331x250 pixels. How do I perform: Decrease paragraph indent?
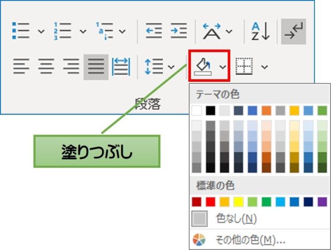tap(154, 31)
